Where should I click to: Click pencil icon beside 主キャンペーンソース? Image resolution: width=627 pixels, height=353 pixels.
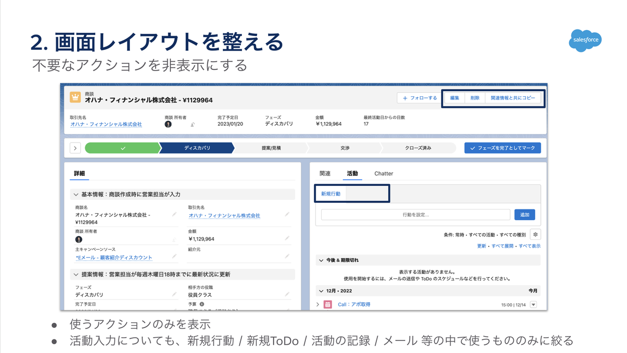pos(174,256)
